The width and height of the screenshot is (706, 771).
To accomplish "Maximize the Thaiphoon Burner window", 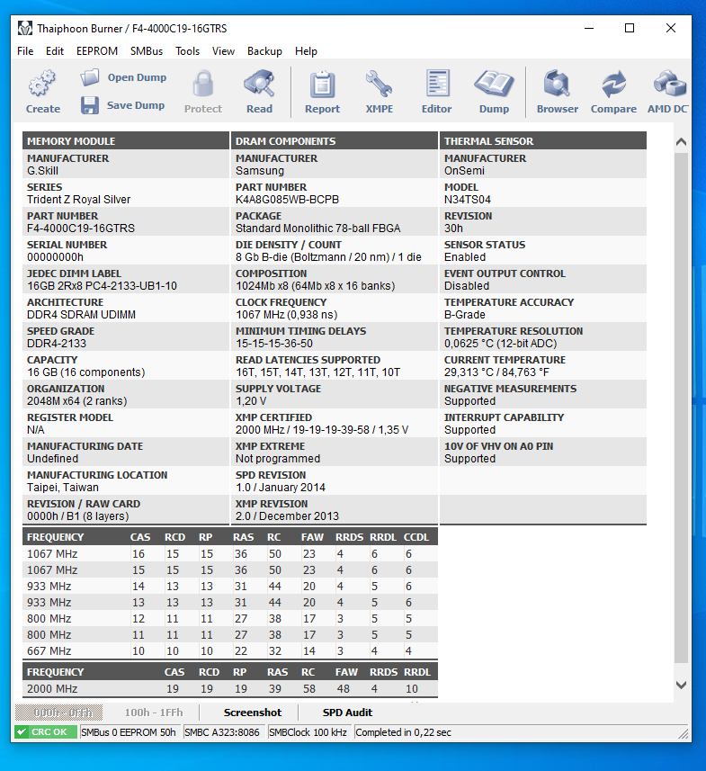I will pyautogui.click(x=630, y=28).
